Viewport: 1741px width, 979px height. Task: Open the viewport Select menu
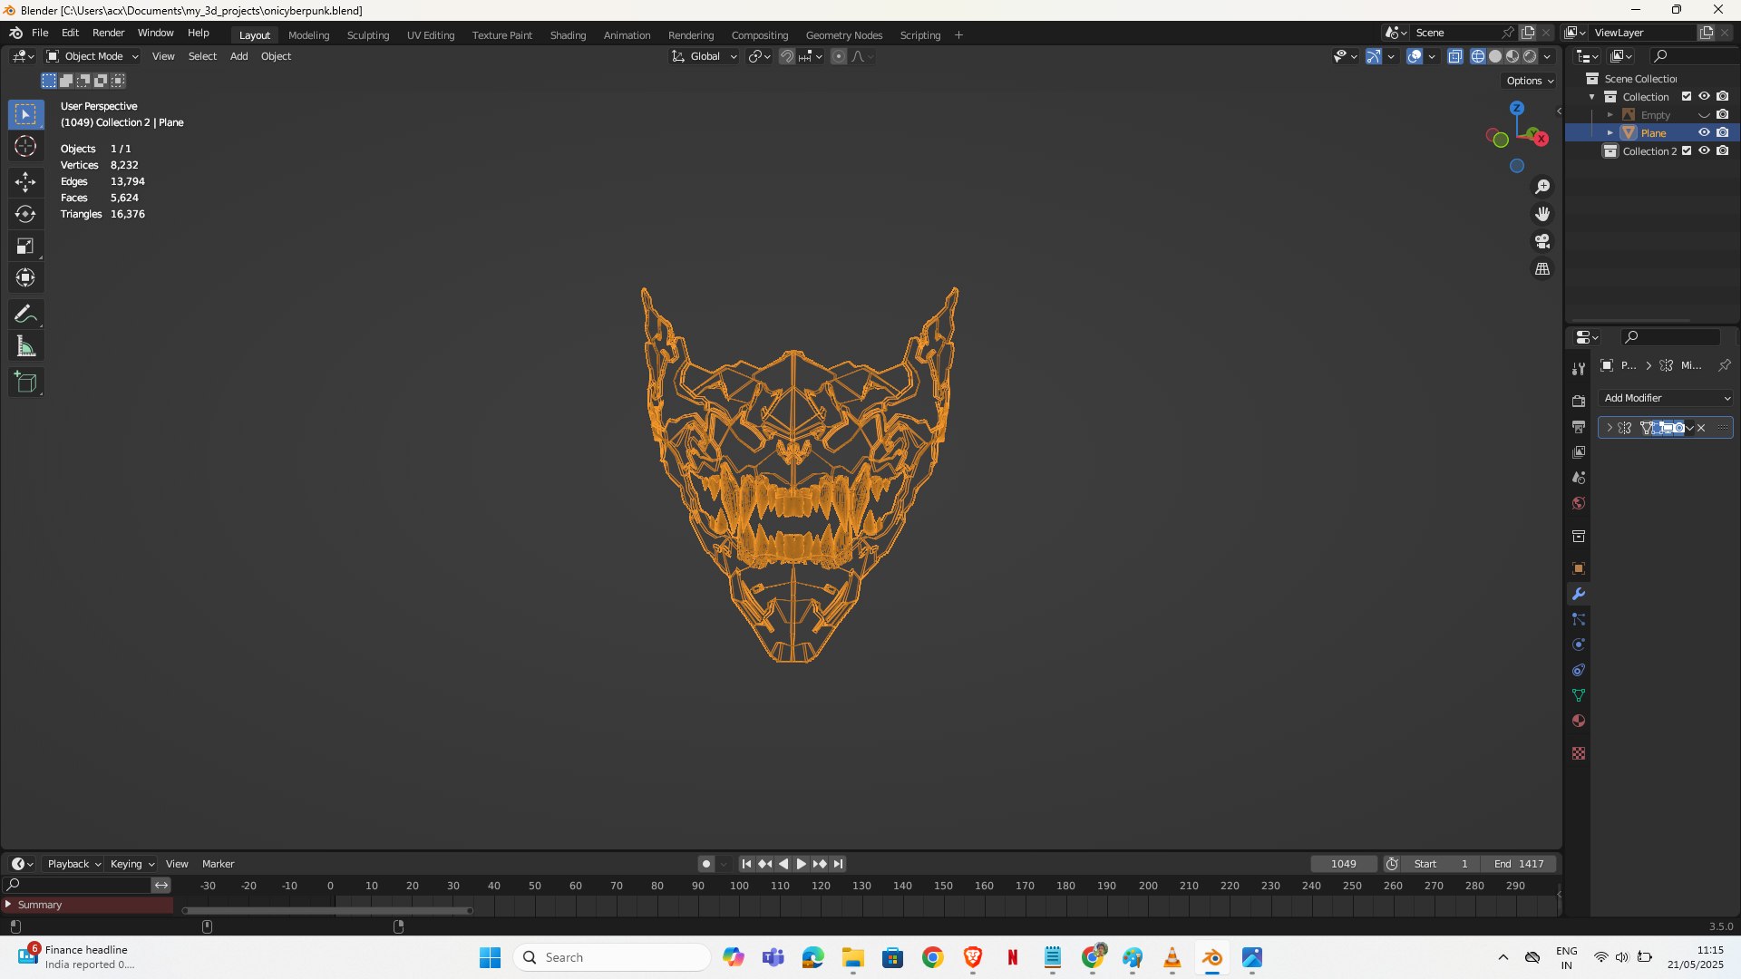coord(202,56)
